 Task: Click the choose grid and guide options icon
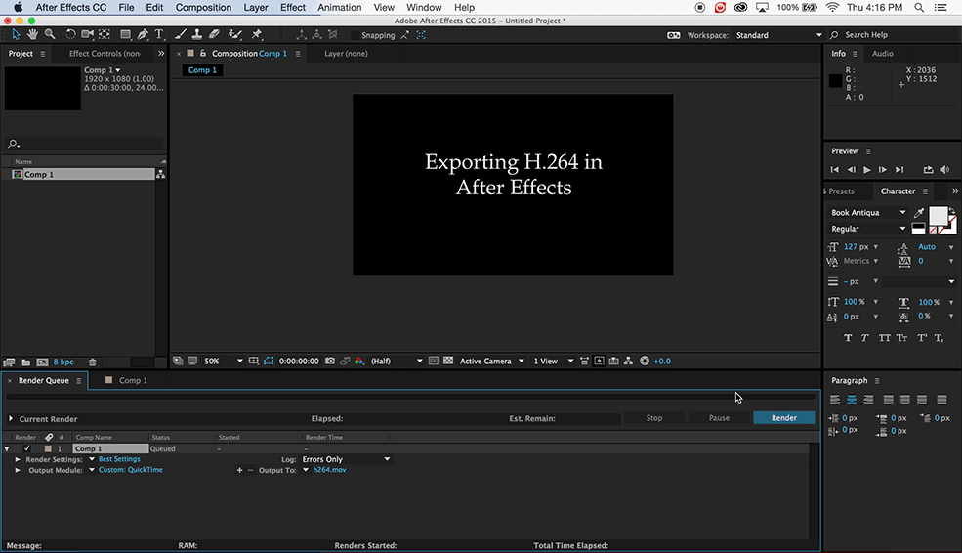(x=253, y=361)
